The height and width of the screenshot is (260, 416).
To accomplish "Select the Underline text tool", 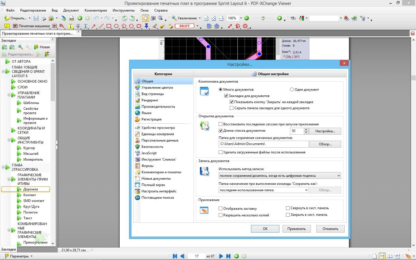I will tap(86, 26).
